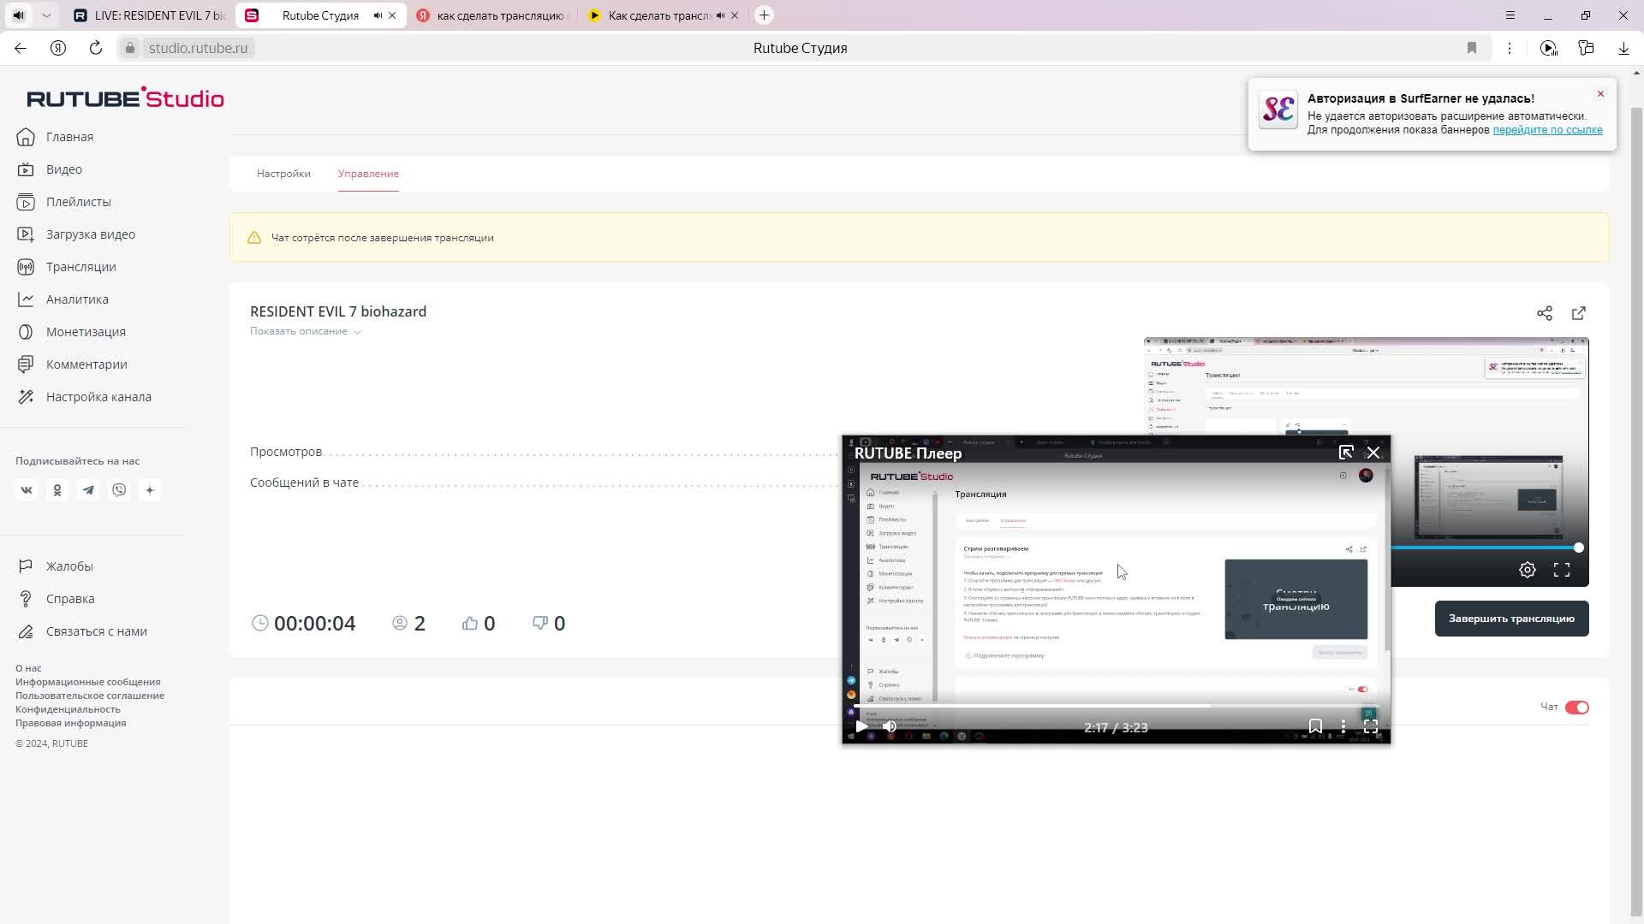Open Загрузка видео page
This screenshot has height=924, width=1644.
(76, 234)
